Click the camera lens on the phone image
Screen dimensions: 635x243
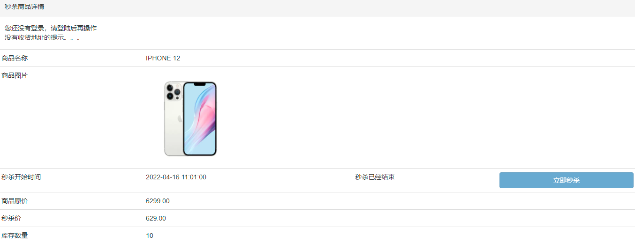[173, 91]
